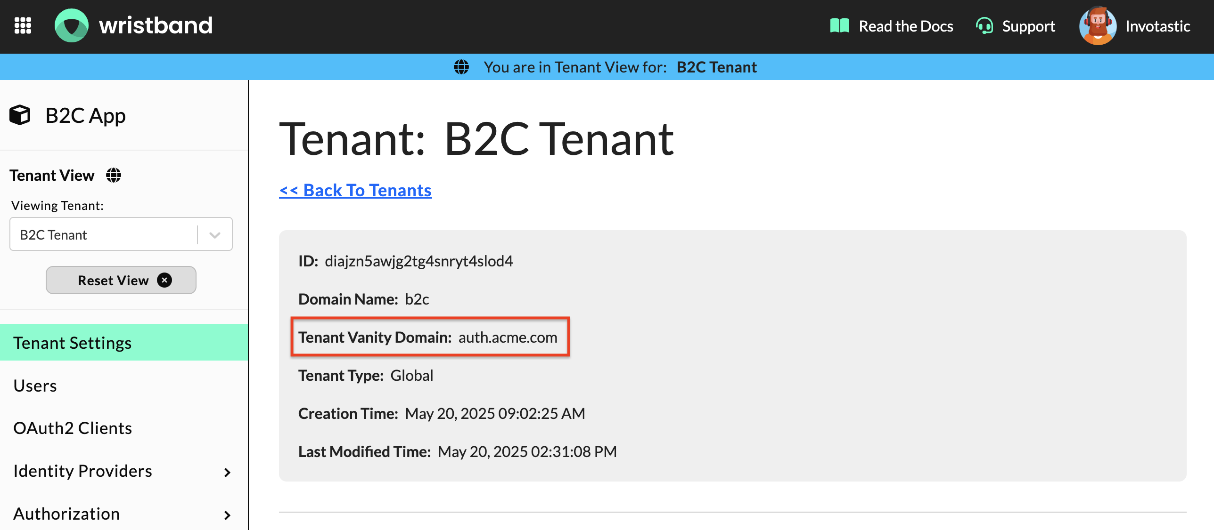1214x530 pixels.
Task: Click the B2C App cube icon
Action: point(20,115)
